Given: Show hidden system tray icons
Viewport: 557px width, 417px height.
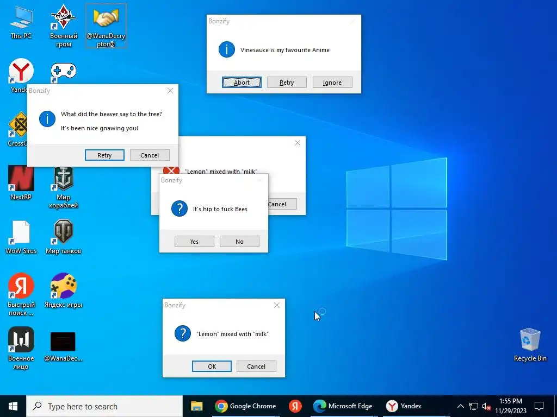Looking at the screenshot, I should coord(460,406).
